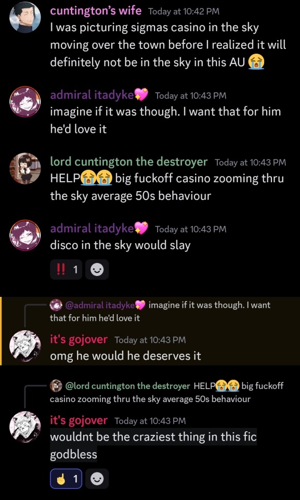The width and height of the screenshot is (300, 500).
Task: Click admiral itadyke avatar beside 'disco in the sky'
Action: click(x=25, y=235)
